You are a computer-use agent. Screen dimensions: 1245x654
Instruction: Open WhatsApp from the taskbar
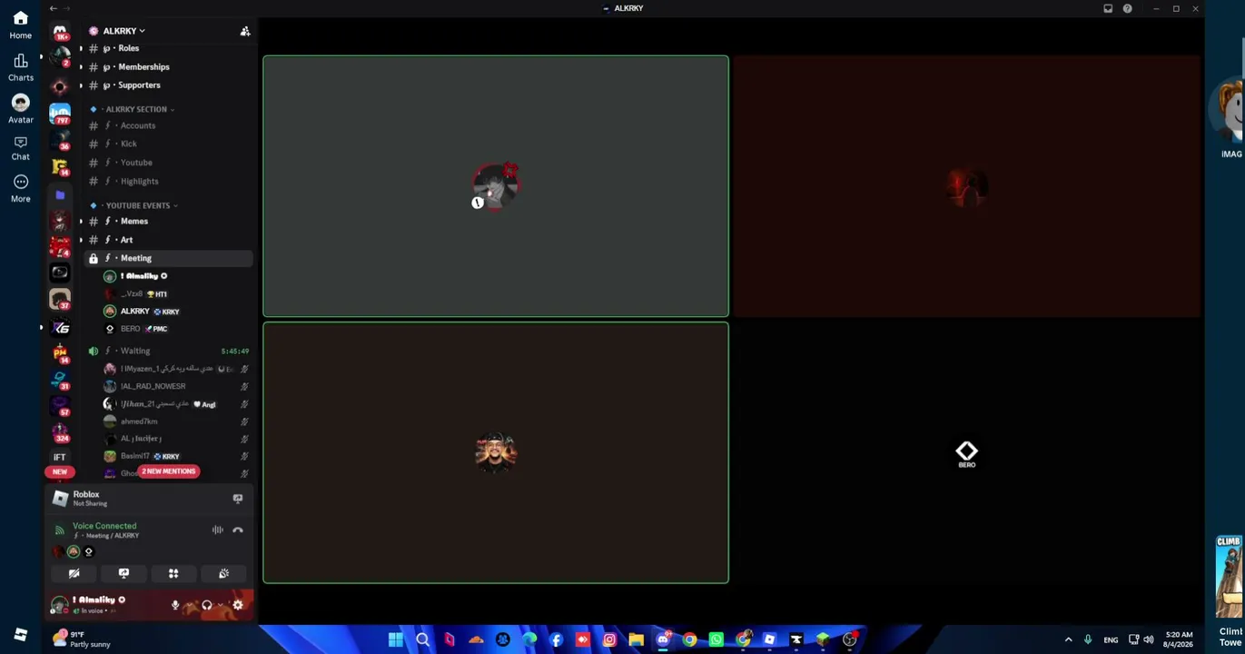(x=716, y=639)
